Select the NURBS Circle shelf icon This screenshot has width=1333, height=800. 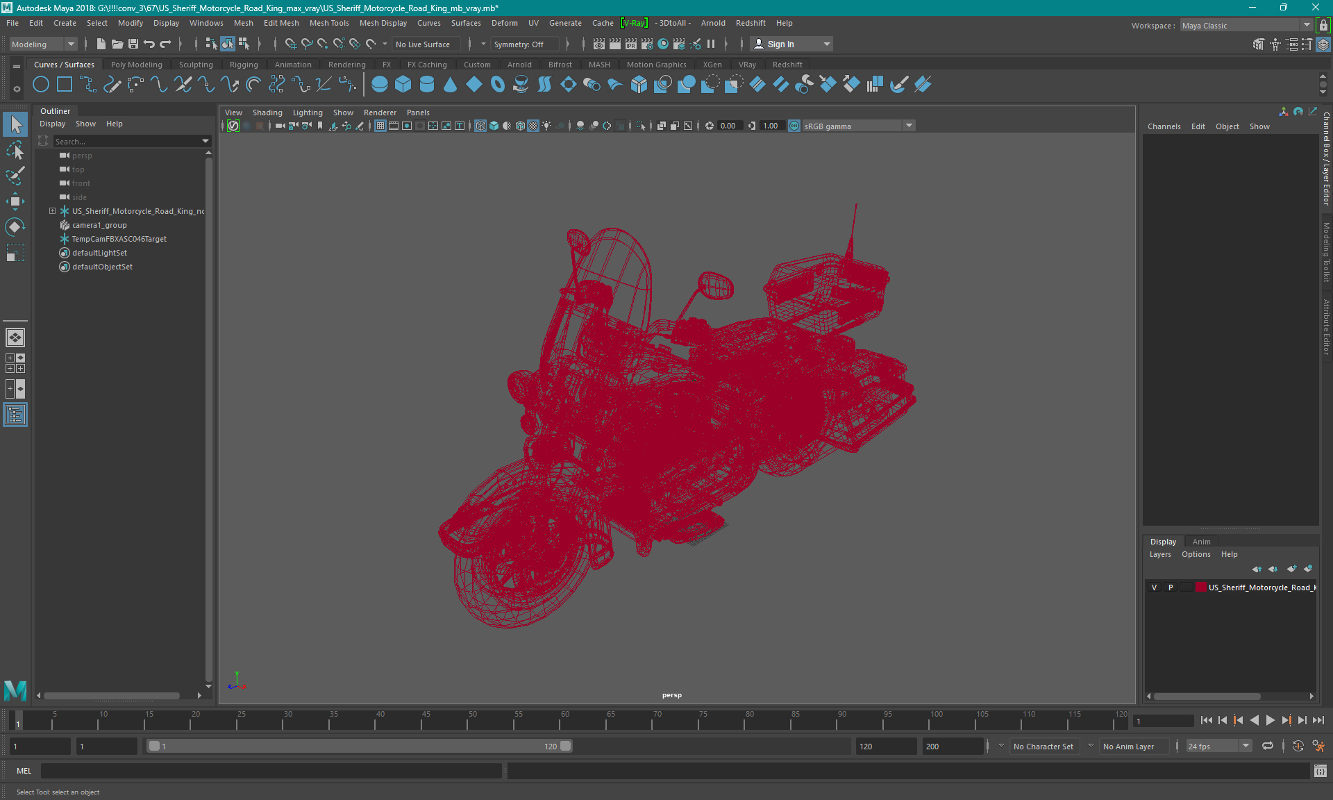(x=41, y=85)
